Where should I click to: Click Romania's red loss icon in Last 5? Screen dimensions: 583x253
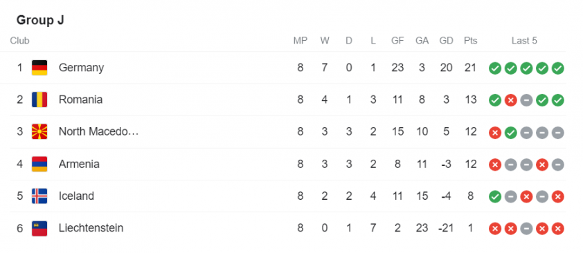[510, 100]
